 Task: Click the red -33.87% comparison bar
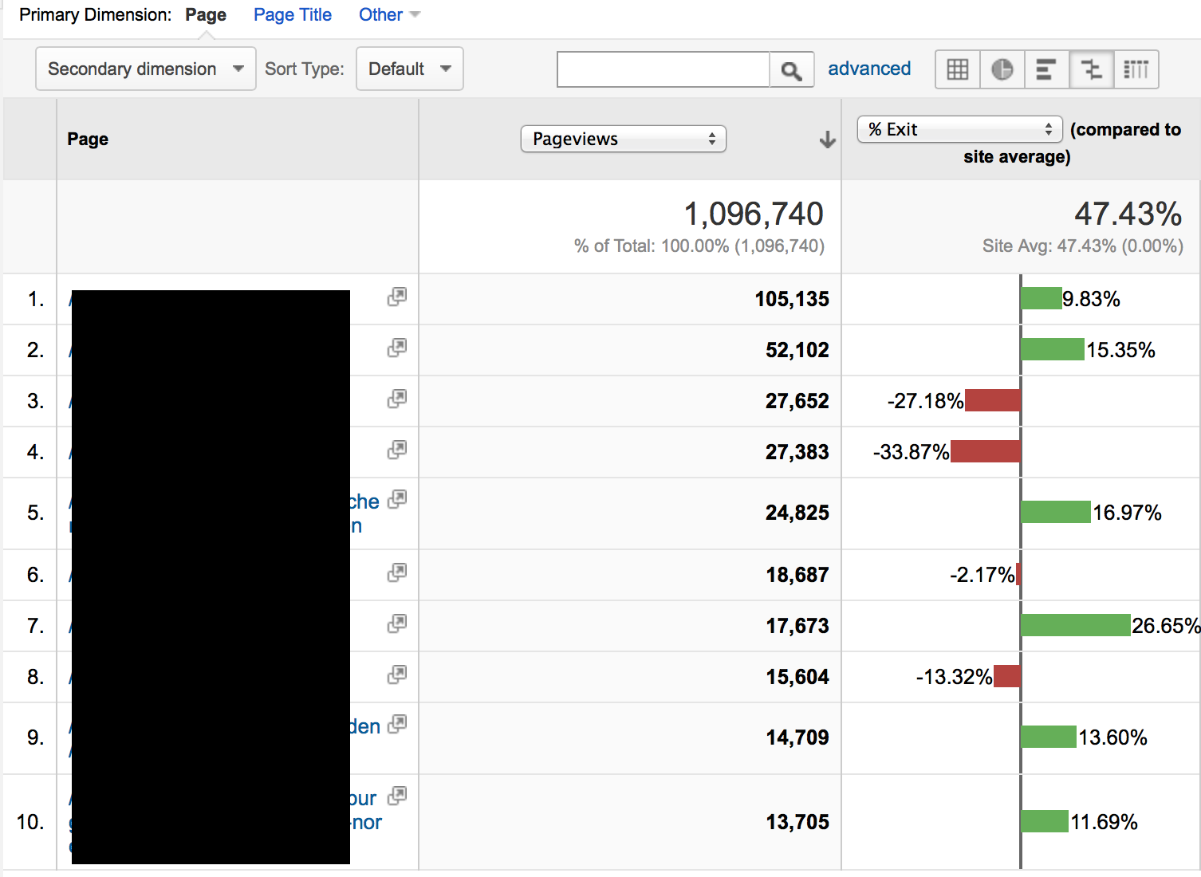985,451
